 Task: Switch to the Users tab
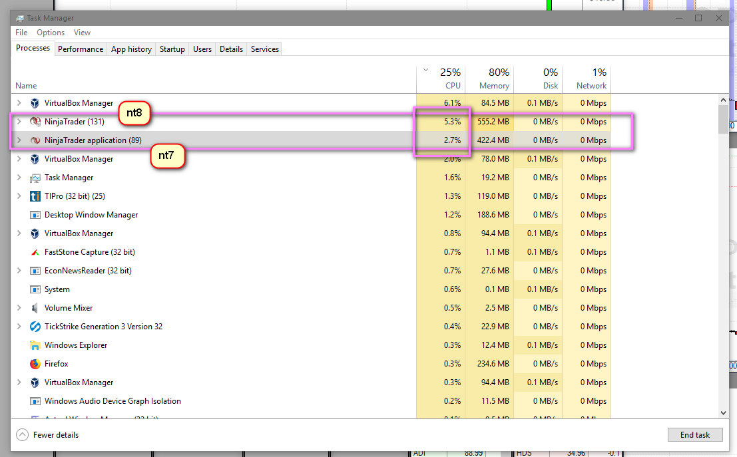tap(202, 49)
